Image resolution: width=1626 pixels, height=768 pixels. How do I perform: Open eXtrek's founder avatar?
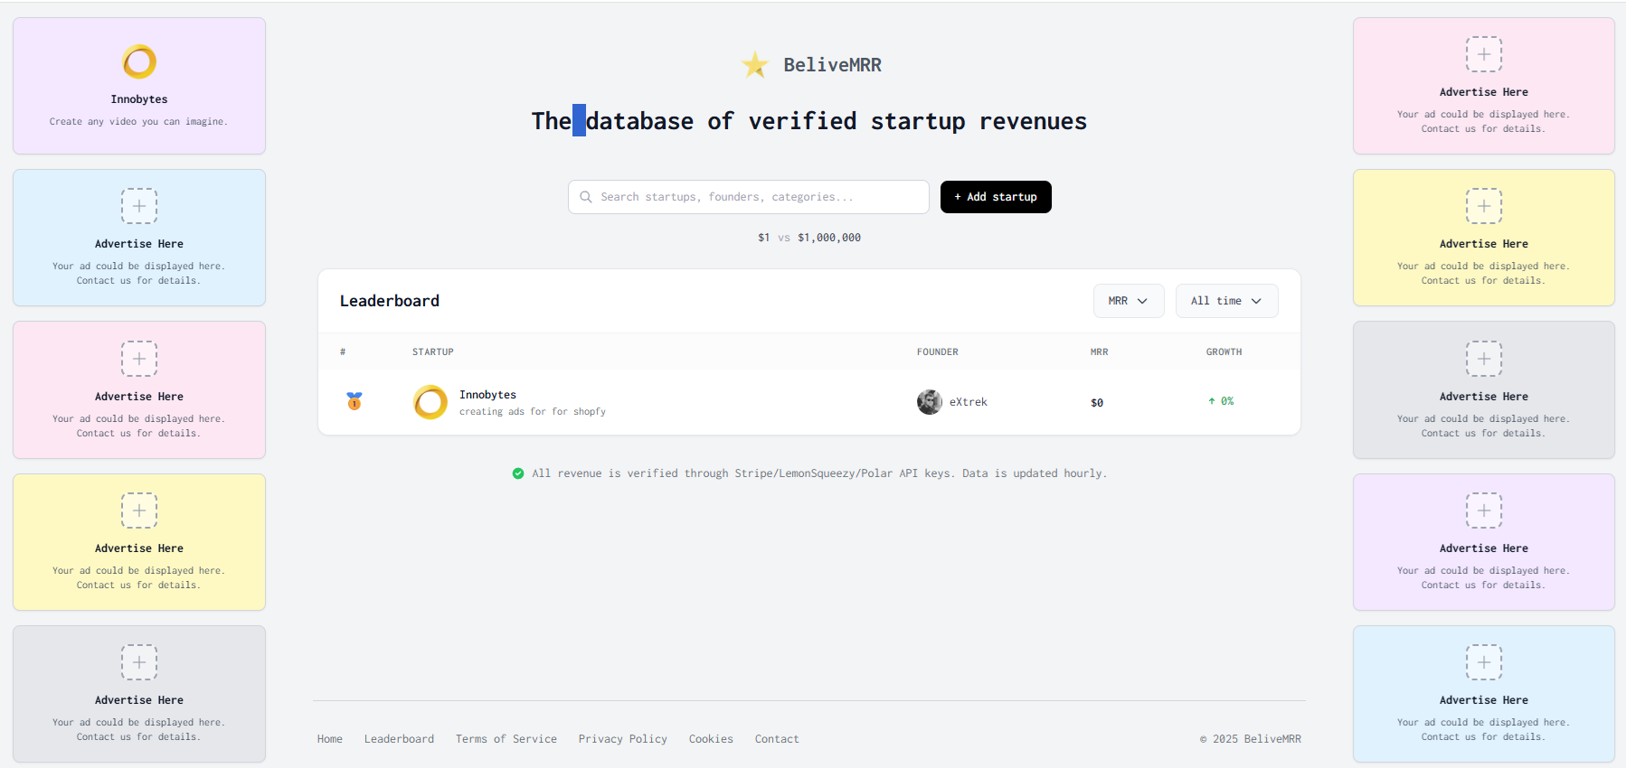coord(929,401)
